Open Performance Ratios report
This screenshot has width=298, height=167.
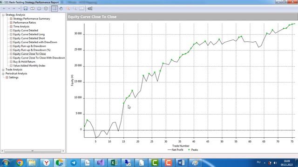coord(25,23)
